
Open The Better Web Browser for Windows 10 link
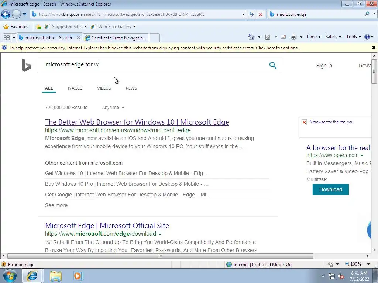click(137, 122)
